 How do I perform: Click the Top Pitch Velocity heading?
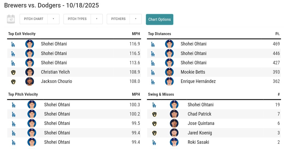tap(23, 94)
